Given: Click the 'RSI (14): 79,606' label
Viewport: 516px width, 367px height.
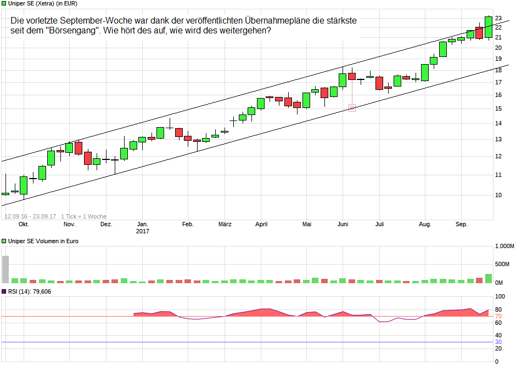Looking at the screenshot, I should tap(29, 291).
